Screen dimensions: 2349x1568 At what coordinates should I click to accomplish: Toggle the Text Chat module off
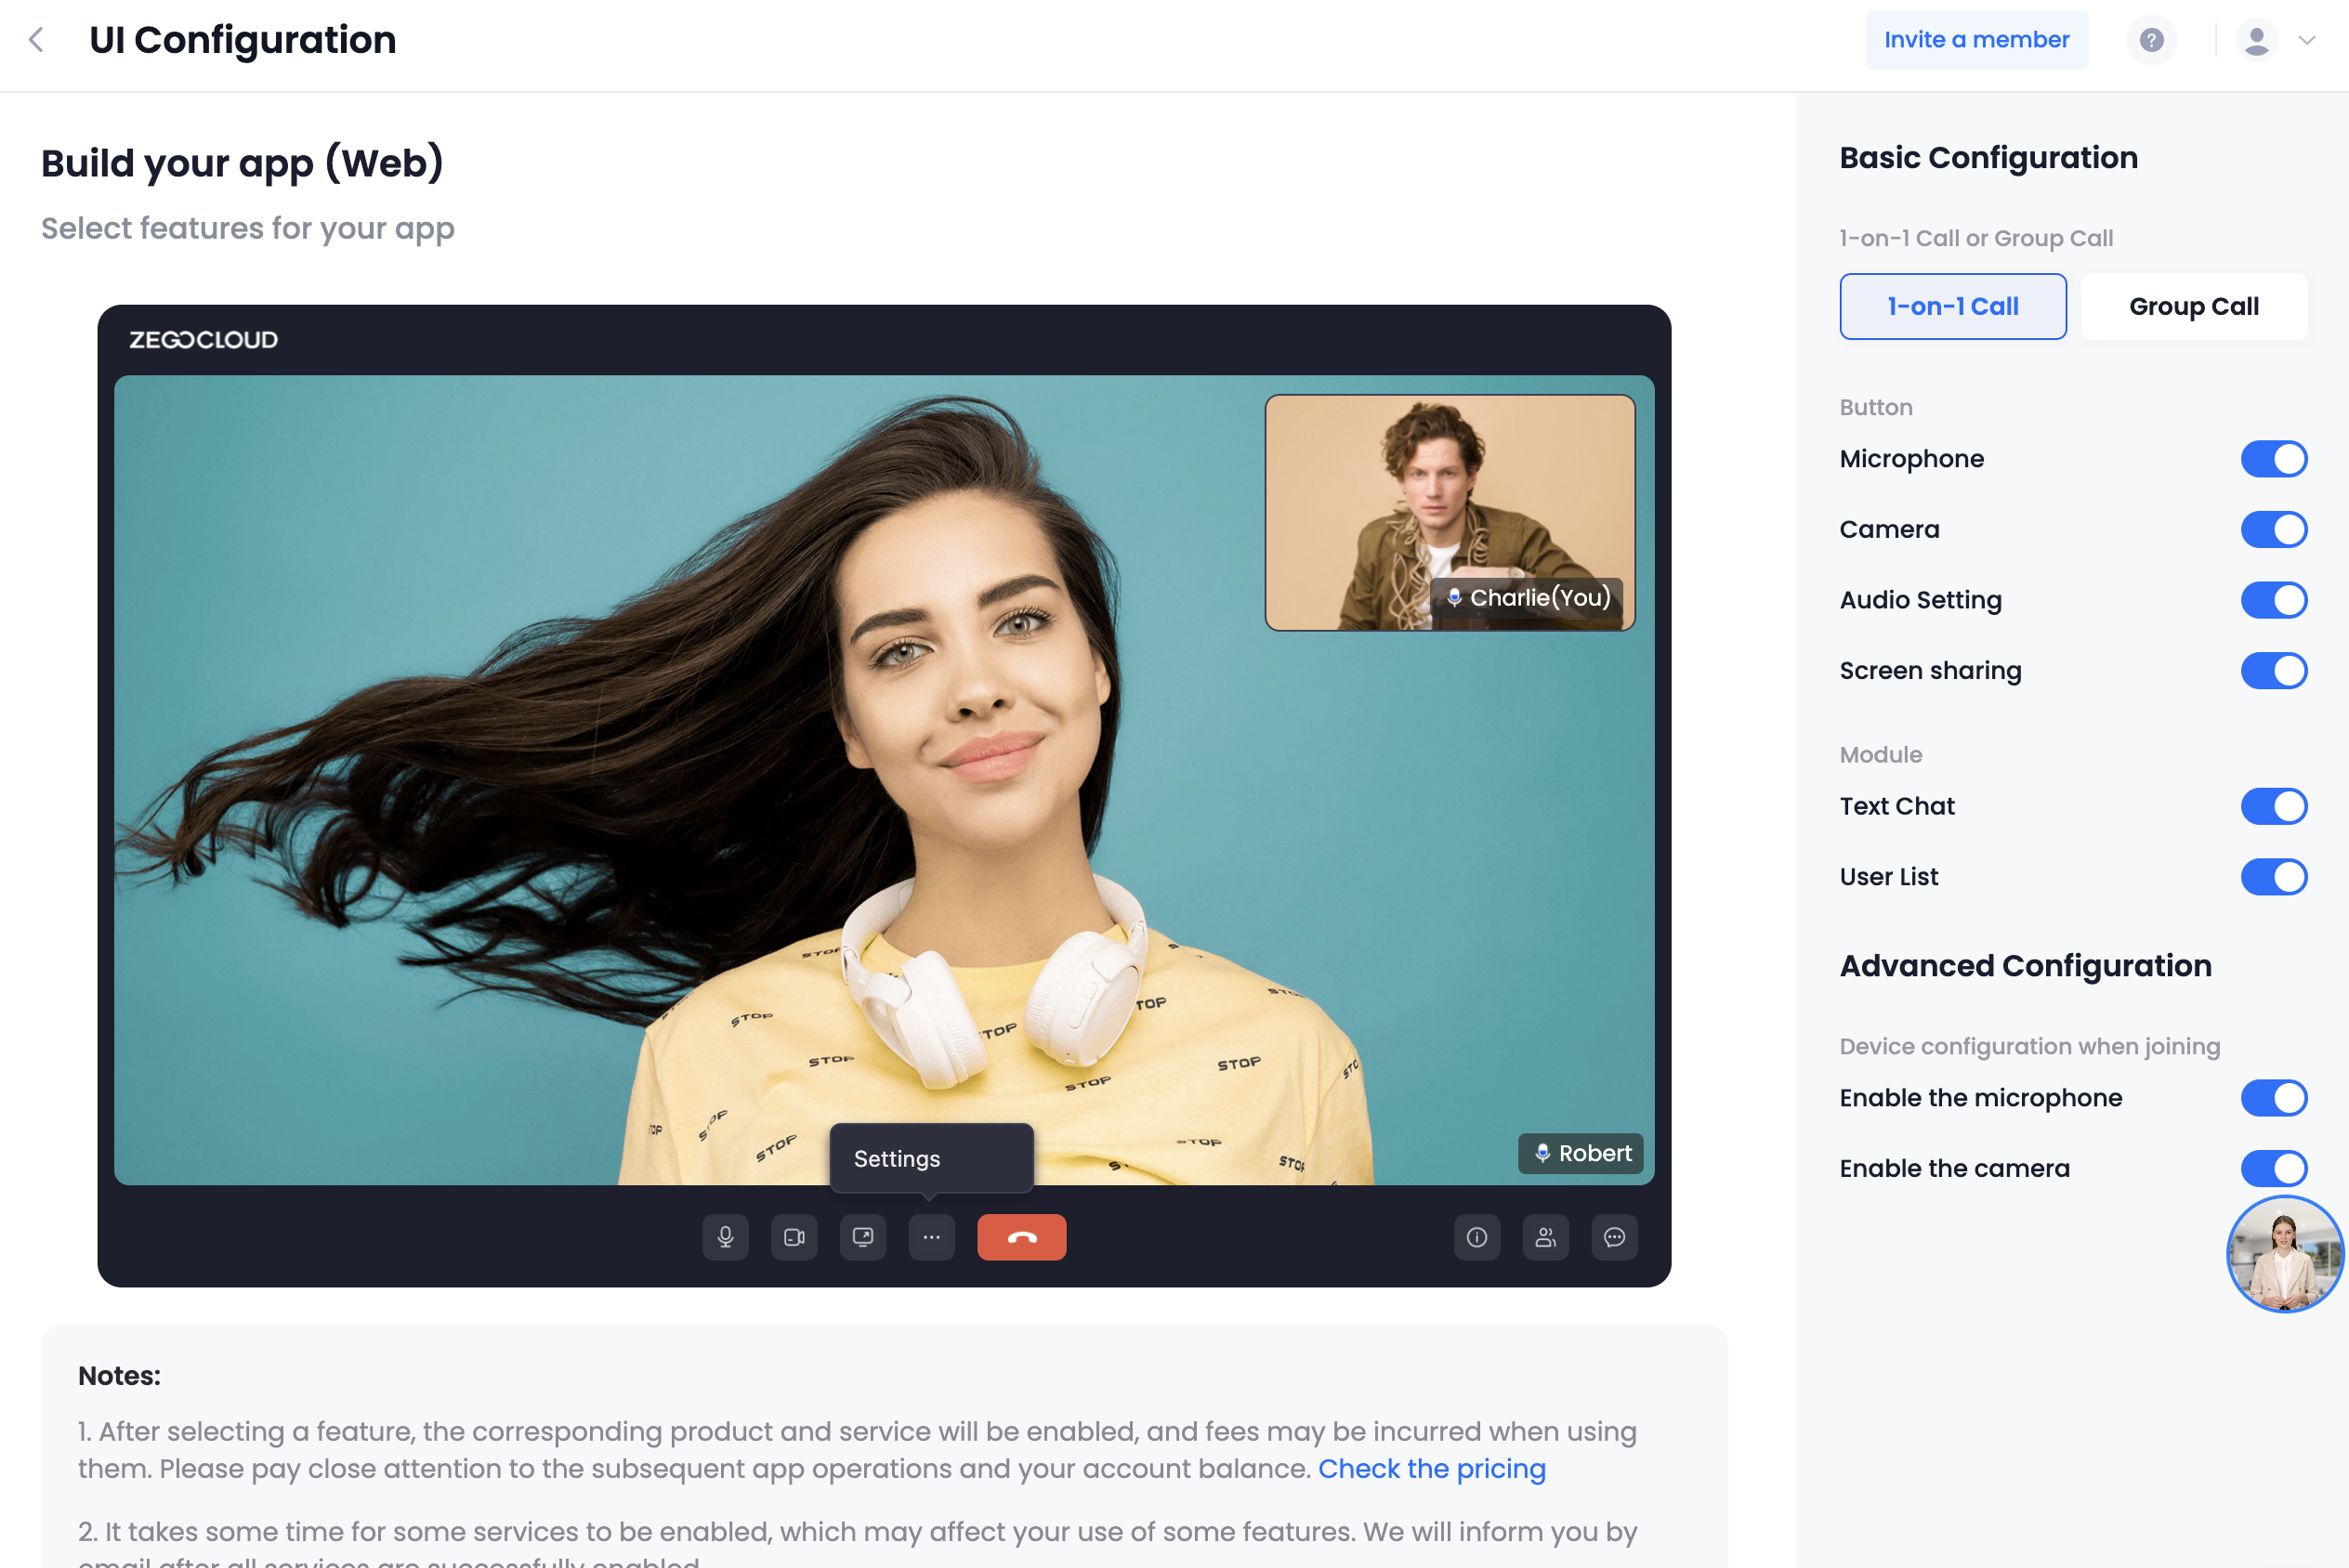pyautogui.click(x=2273, y=806)
